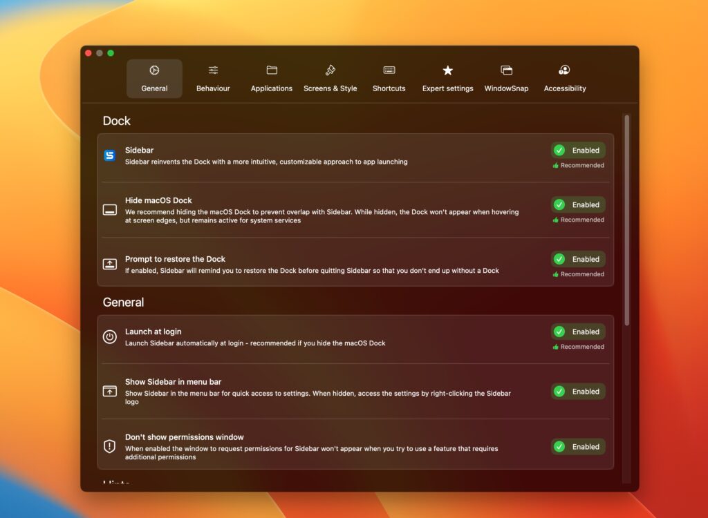This screenshot has height=518, width=708.
Task: Click the Behaviour sliders icon
Action: [212, 70]
